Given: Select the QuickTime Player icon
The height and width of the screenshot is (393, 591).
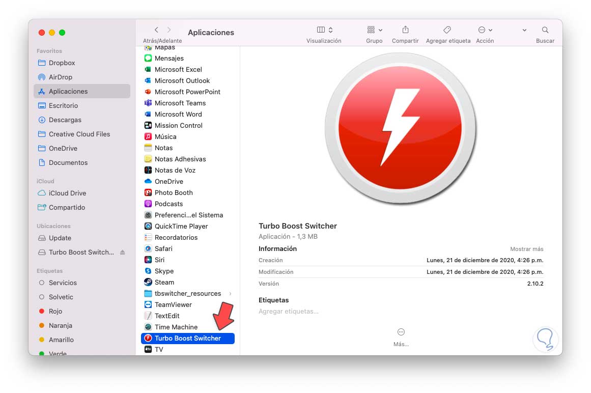Looking at the screenshot, I should coord(148,226).
